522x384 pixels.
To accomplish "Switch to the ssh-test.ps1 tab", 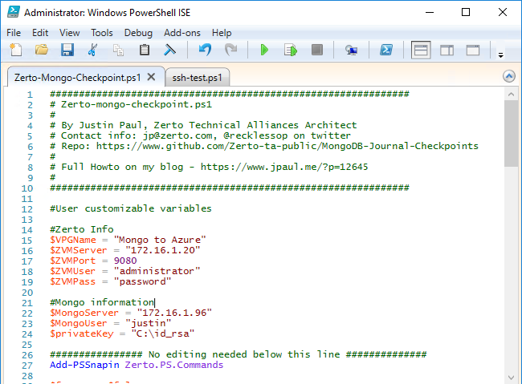I will 197,78.
